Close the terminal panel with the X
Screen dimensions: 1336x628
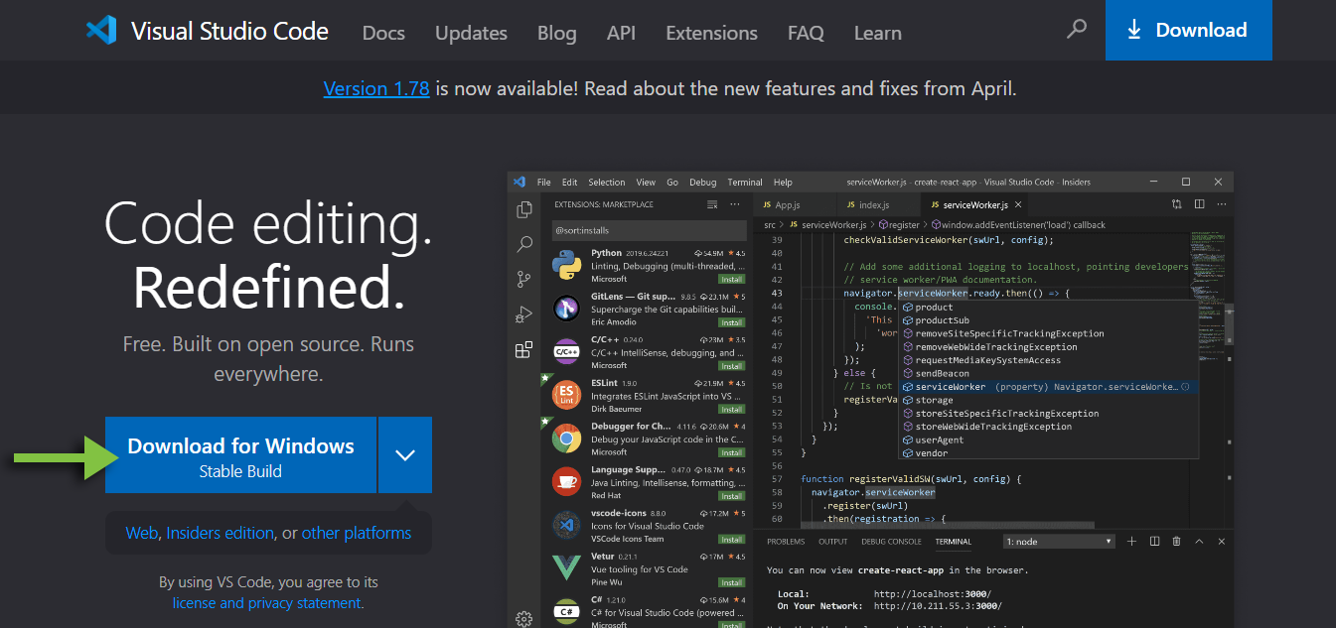[x=1221, y=542]
